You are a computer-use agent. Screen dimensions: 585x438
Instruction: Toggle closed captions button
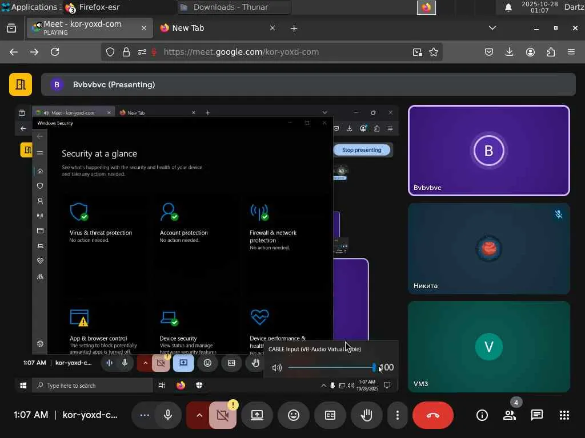330,415
